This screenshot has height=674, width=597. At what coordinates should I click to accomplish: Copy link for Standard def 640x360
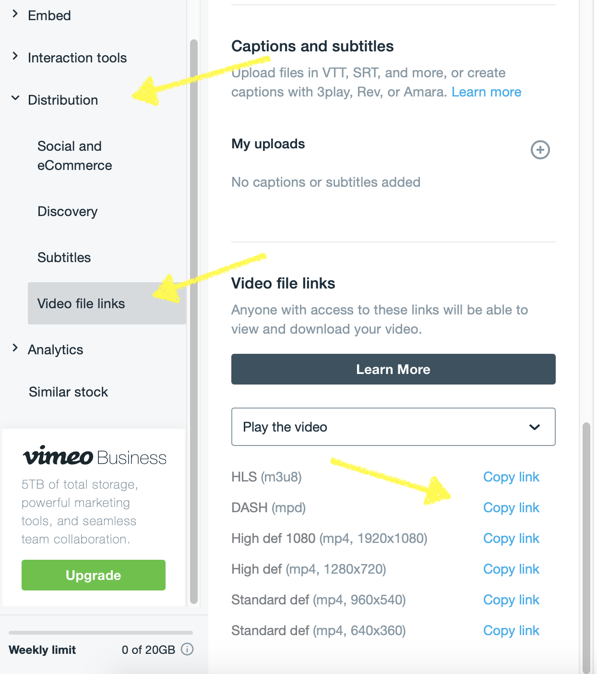[x=511, y=630]
